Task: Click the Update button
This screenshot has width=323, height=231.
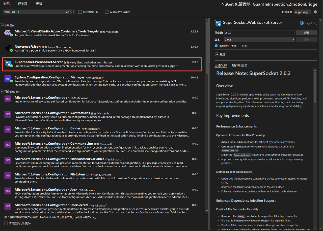Action: pos(307,40)
